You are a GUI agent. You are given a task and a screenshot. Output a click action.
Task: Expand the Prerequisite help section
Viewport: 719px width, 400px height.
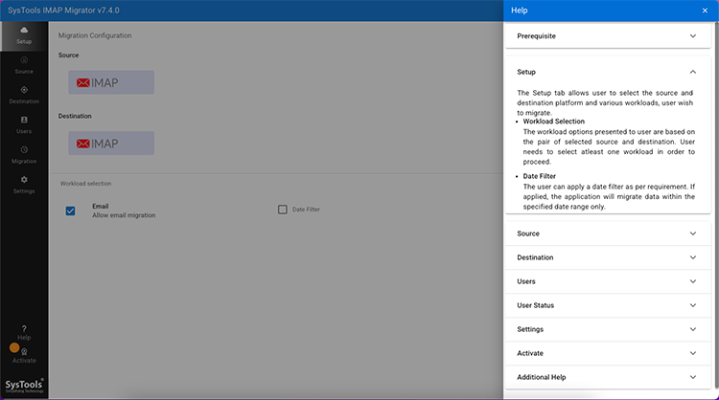[x=608, y=36]
